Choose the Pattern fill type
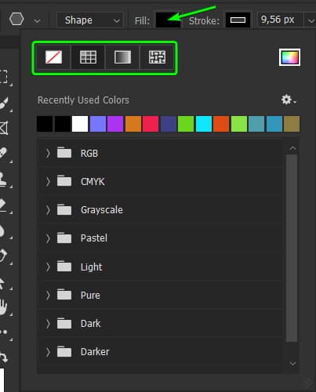The width and height of the screenshot is (316, 392). tap(157, 57)
